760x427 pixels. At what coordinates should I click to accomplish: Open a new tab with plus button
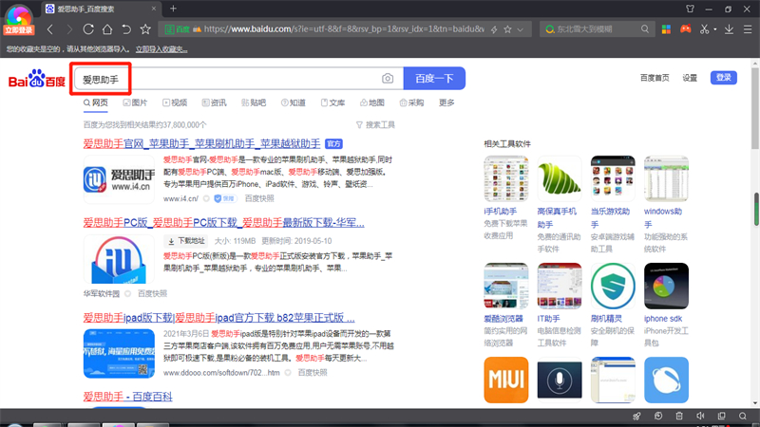click(x=173, y=9)
